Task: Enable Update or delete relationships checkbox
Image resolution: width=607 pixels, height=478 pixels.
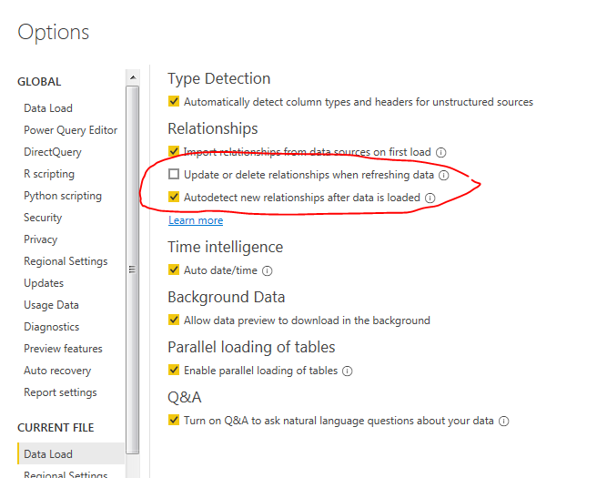Action: pyautogui.click(x=174, y=174)
